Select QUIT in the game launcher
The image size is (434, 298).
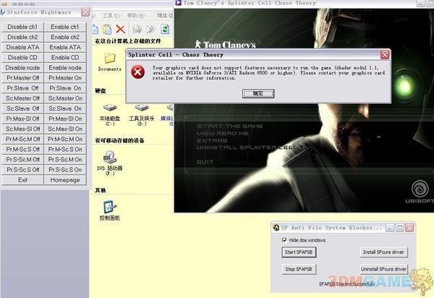(x=205, y=162)
